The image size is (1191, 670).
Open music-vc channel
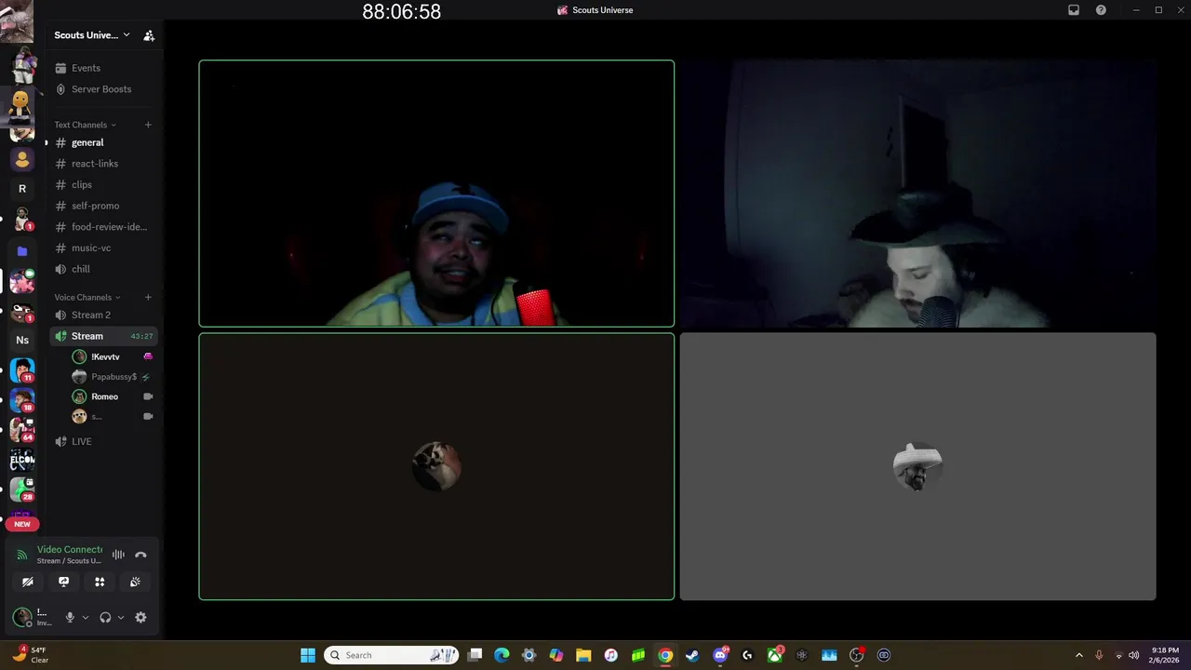[102, 248]
